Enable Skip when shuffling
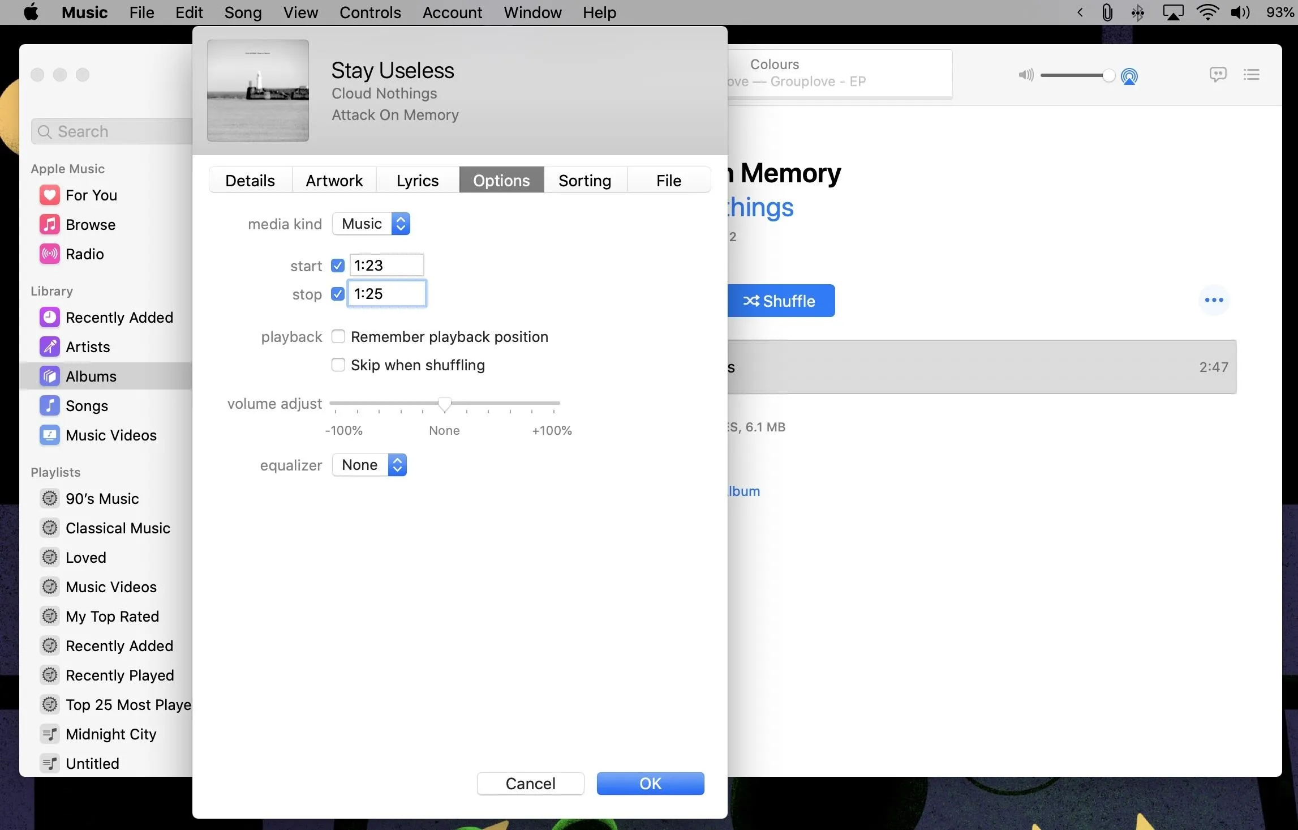The height and width of the screenshot is (830, 1298). [338, 365]
